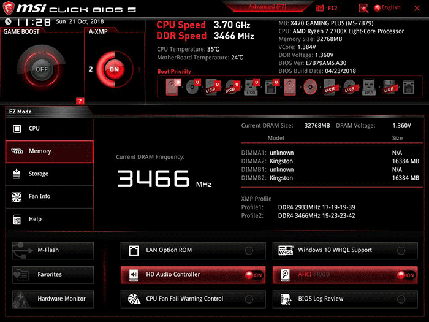Image resolution: width=429 pixels, height=322 pixels.
Task: Select non-UEFI red hard disk boot icon
Action: tap(290, 87)
